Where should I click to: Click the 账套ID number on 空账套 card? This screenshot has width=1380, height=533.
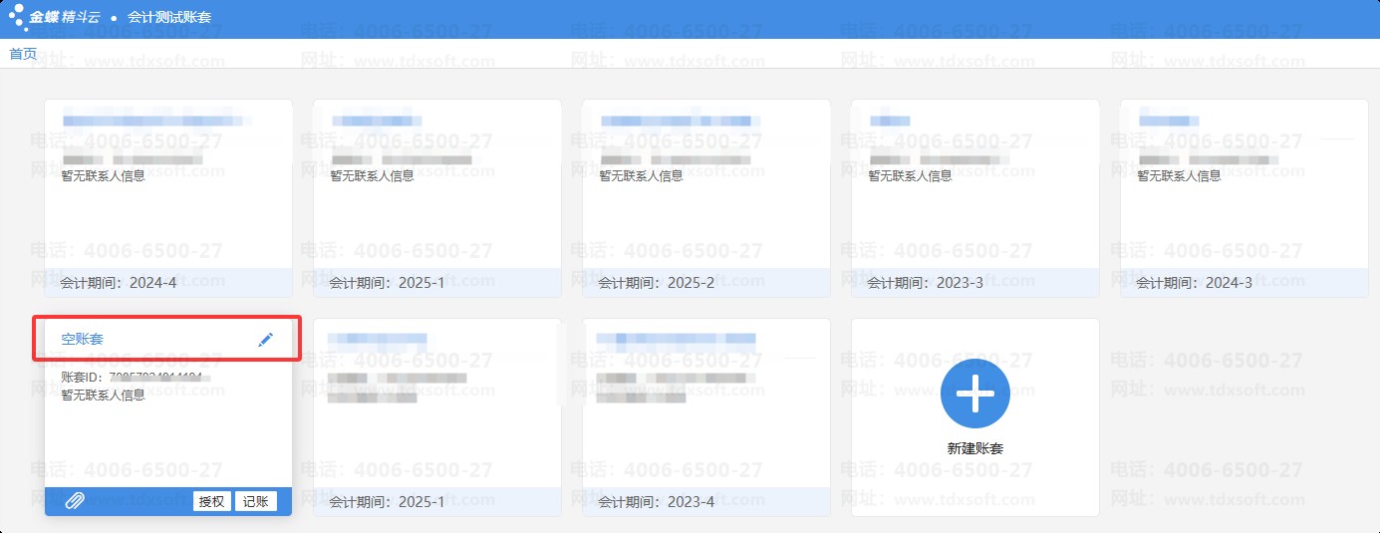coord(154,378)
